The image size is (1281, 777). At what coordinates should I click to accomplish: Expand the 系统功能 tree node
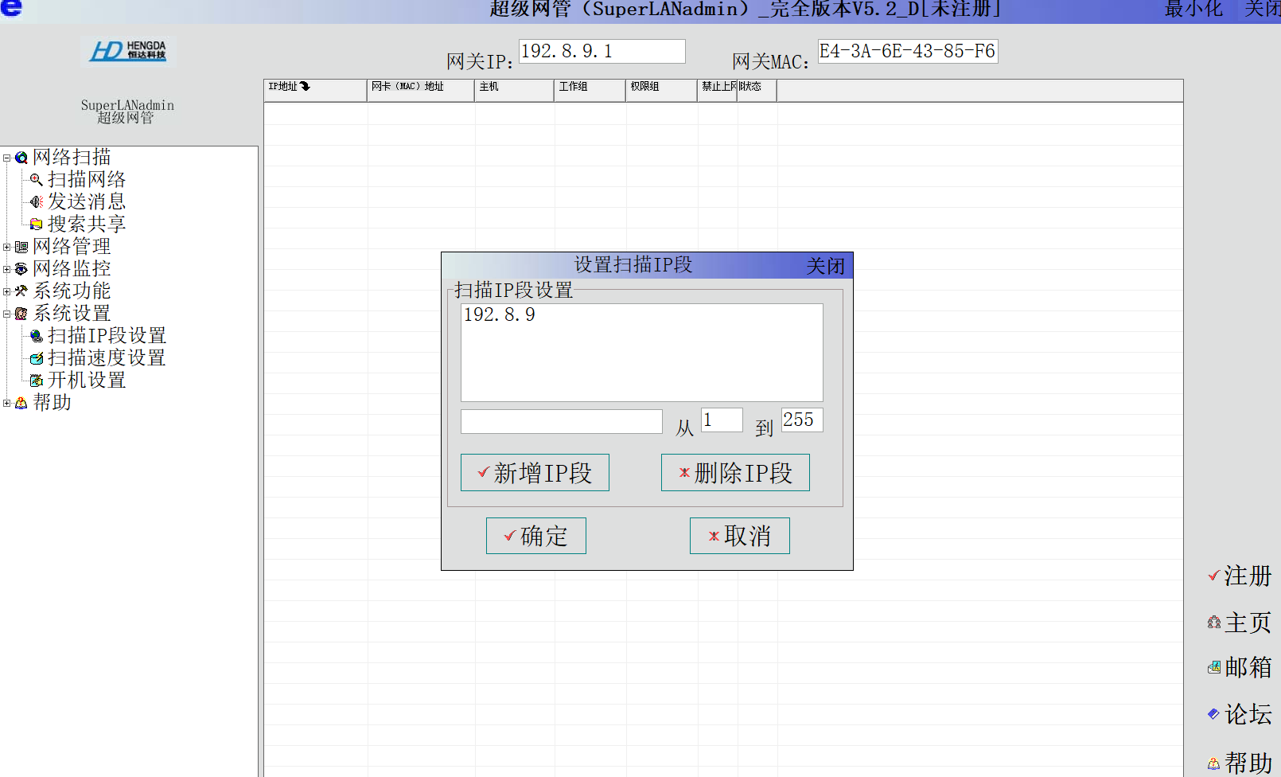click(x=7, y=291)
